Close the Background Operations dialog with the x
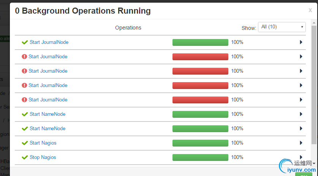Viewport: 318px width, 176px height. click(310, 11)
